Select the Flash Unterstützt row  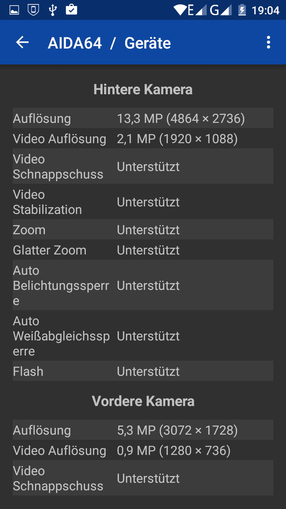tap(143, 371)
